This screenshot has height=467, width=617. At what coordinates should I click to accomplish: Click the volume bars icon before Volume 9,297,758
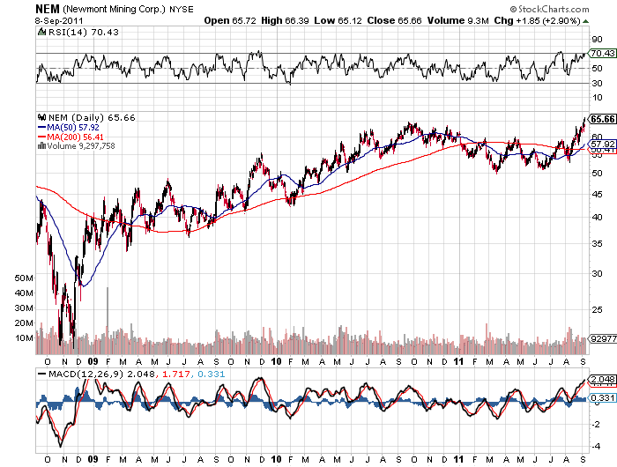(x=41, y=146)
